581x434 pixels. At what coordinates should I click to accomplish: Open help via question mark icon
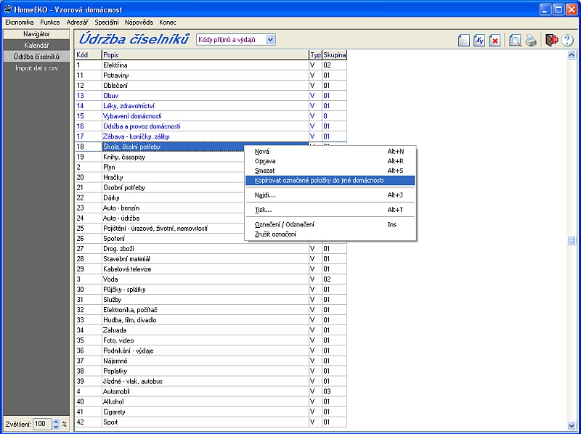pos(567,41)
